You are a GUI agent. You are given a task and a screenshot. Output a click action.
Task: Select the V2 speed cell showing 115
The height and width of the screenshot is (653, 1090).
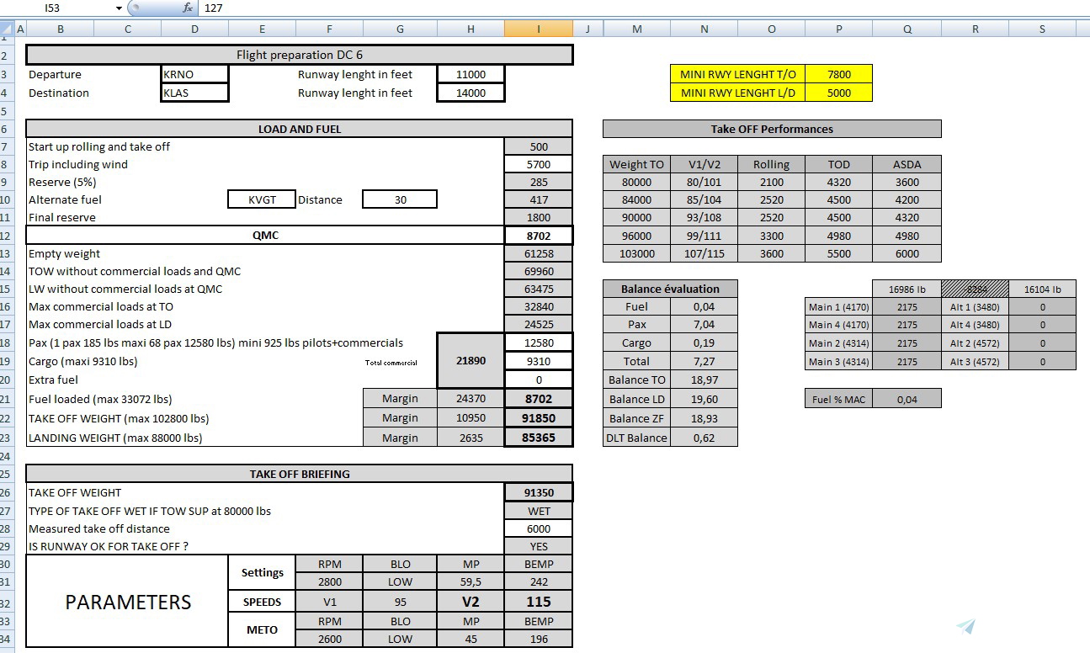click(538, 601)
